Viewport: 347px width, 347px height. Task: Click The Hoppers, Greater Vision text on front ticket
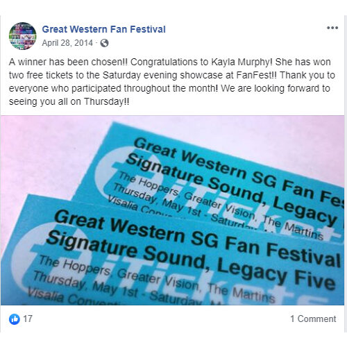(x=118, y=272)
